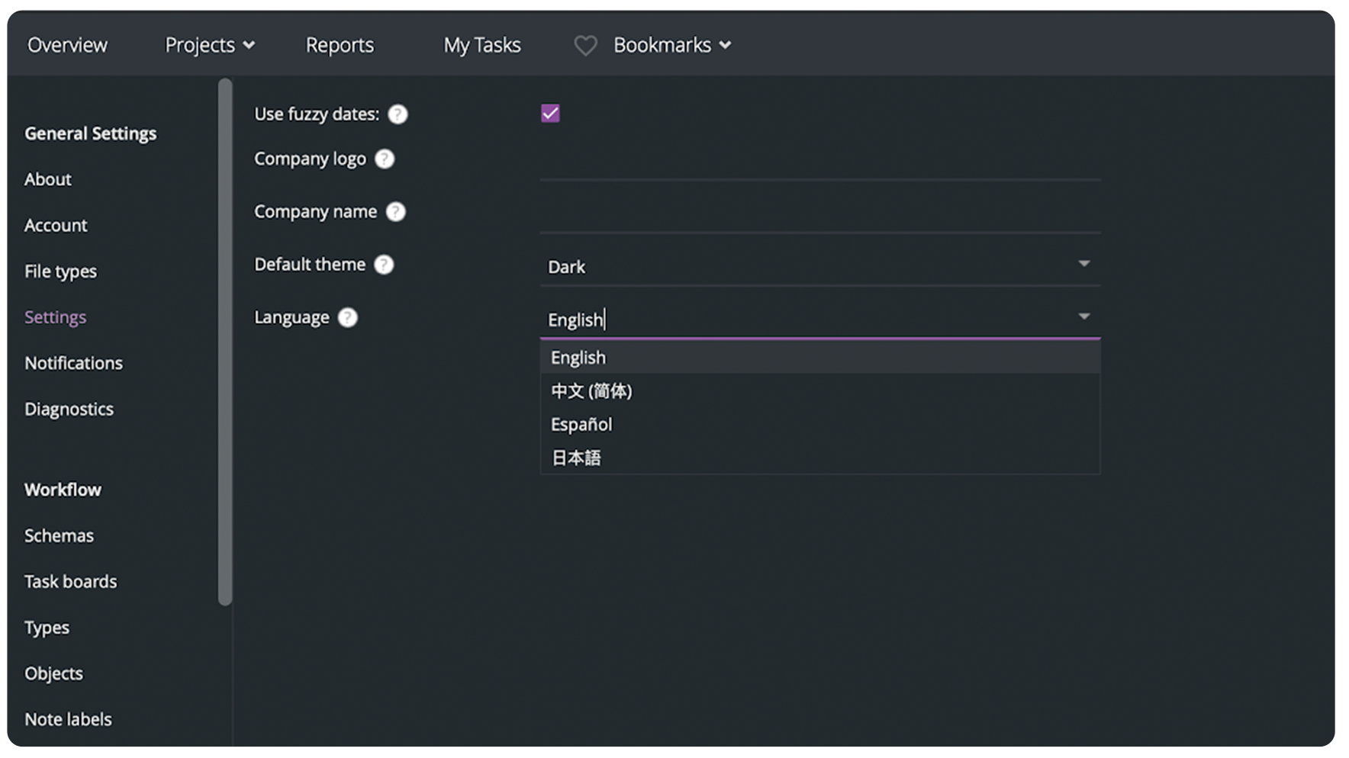Open the Projects dropdown menu
1349x758 pixels.
point(210,45)
